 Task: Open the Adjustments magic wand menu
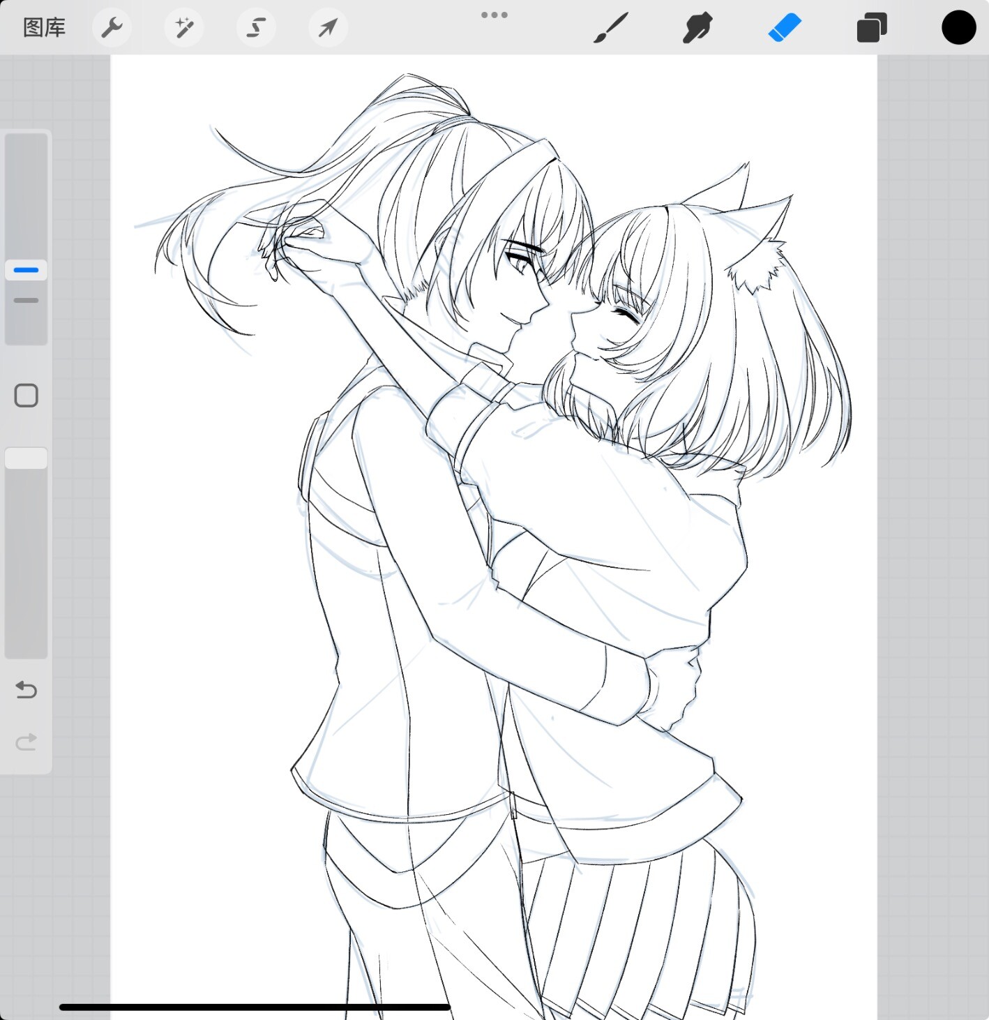pyautogui.click(x=184, y=28)
